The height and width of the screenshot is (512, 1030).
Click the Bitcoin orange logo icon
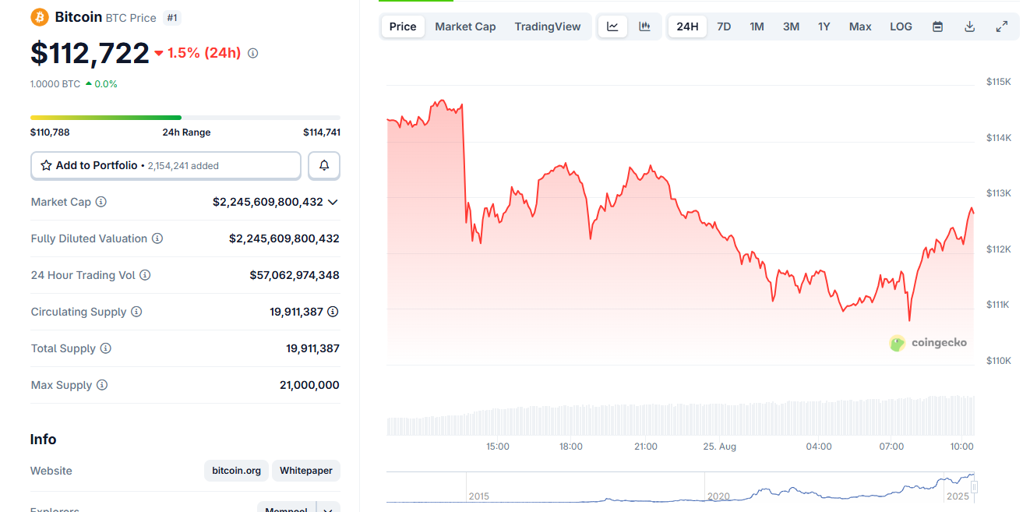[39, 17]
